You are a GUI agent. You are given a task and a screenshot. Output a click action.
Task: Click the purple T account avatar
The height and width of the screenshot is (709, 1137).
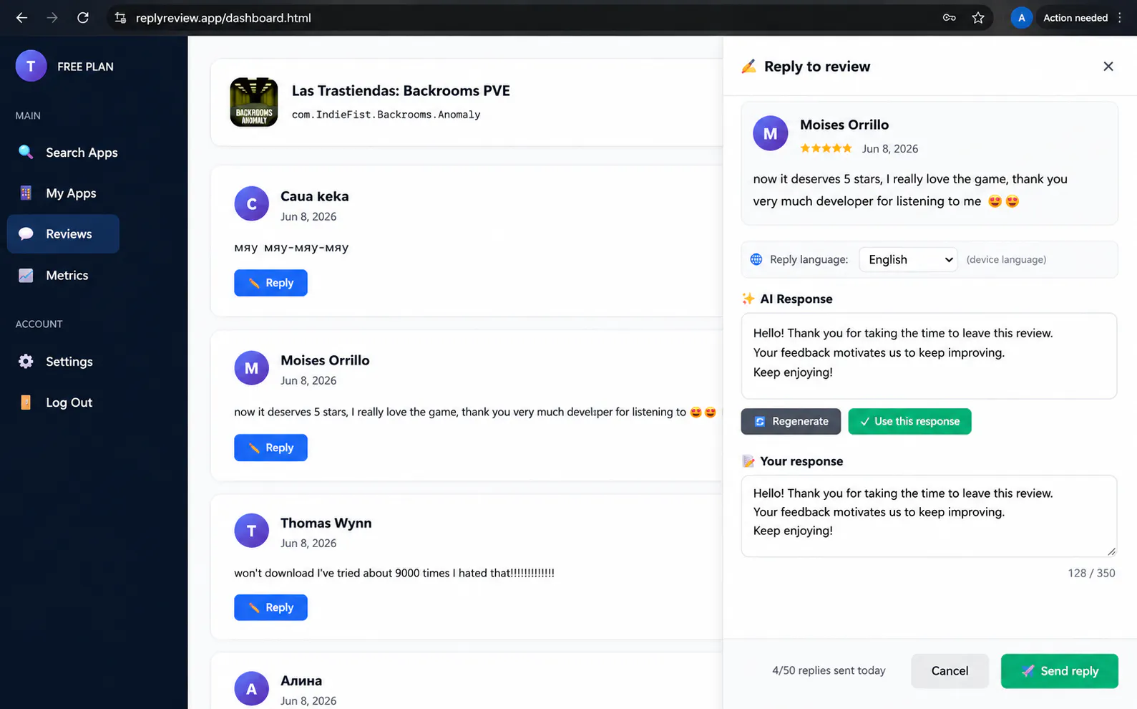point(31,66)
